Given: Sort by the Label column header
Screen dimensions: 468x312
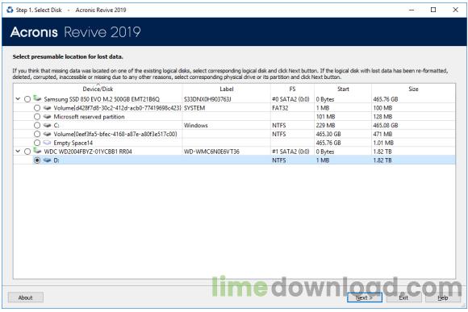Looking at the screenshot, I should pyautogui.click(x=227, y=89).
